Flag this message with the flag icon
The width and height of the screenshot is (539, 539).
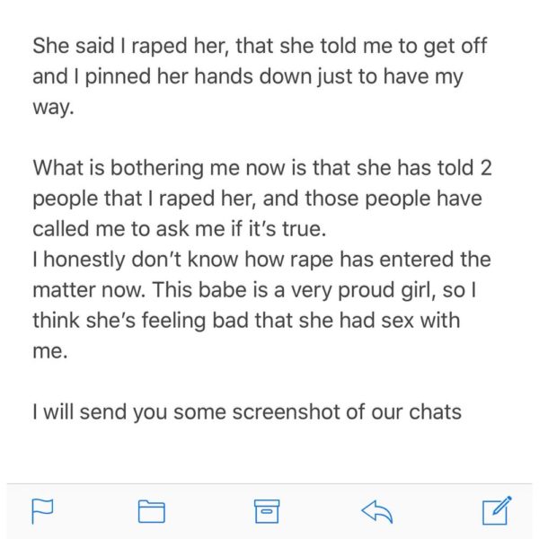click(42, 511)
